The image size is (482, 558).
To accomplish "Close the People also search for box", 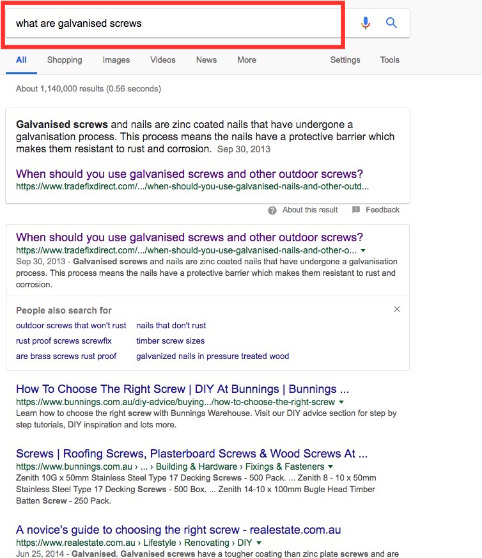I will point(397,309).
